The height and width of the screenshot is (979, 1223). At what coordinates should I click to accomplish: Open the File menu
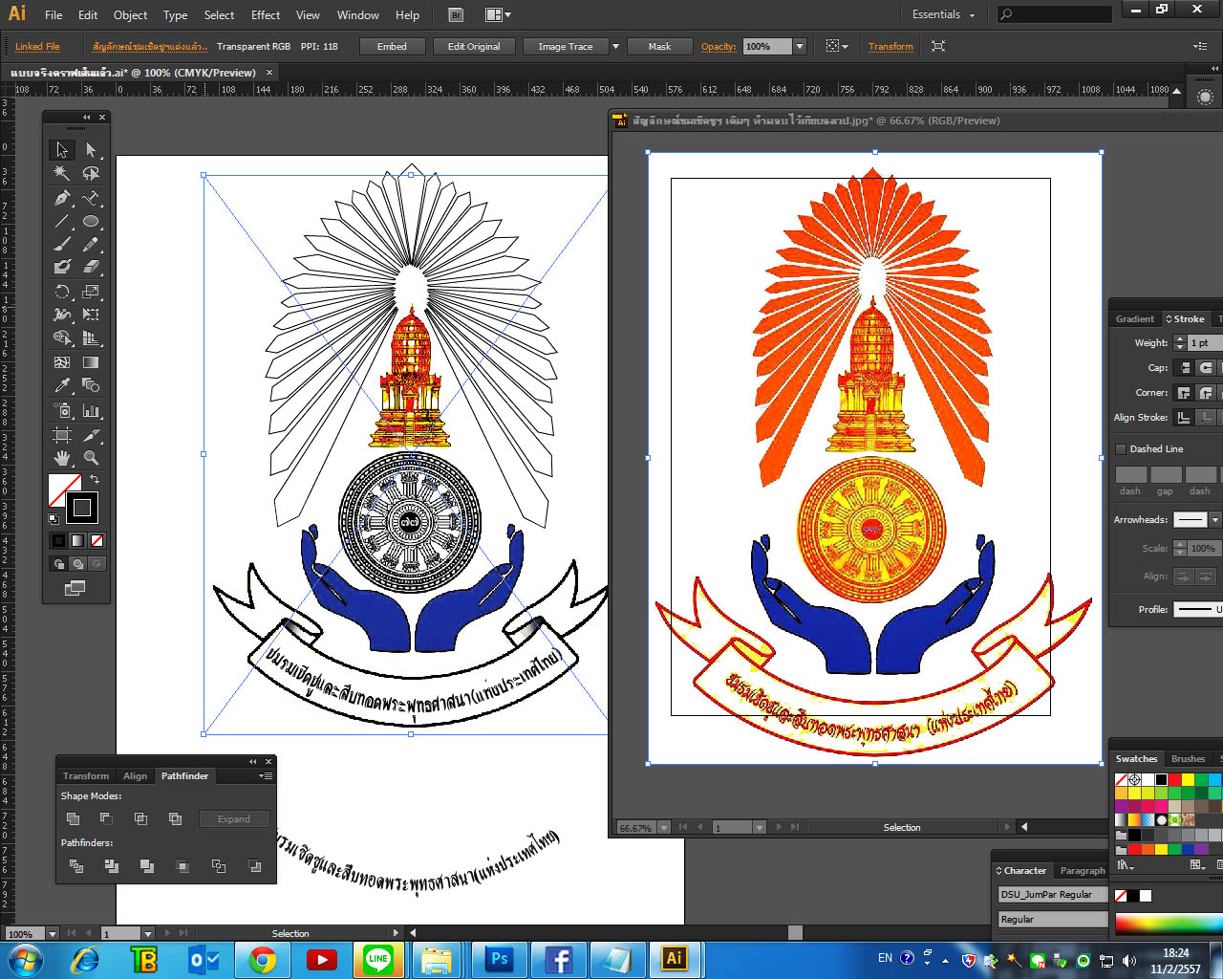click(54, 14)
